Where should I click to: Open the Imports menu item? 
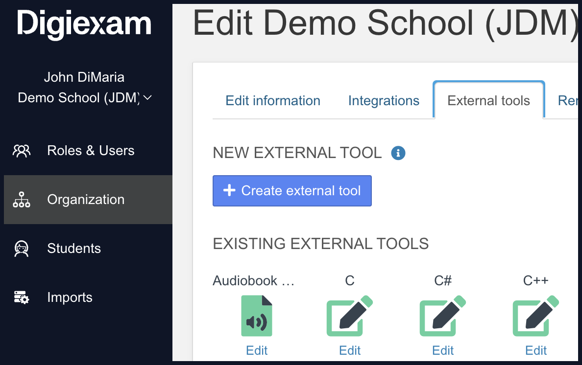click(x=88, y=297)
